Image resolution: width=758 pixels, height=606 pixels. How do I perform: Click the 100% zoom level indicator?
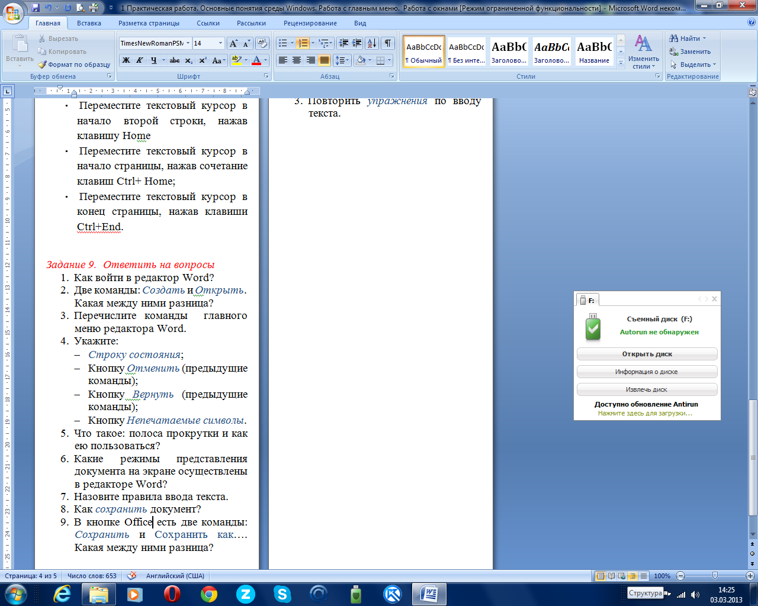tap(662, 576)
